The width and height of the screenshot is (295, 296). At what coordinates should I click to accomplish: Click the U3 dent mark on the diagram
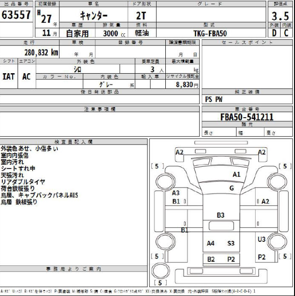click(x=262, y=239)
